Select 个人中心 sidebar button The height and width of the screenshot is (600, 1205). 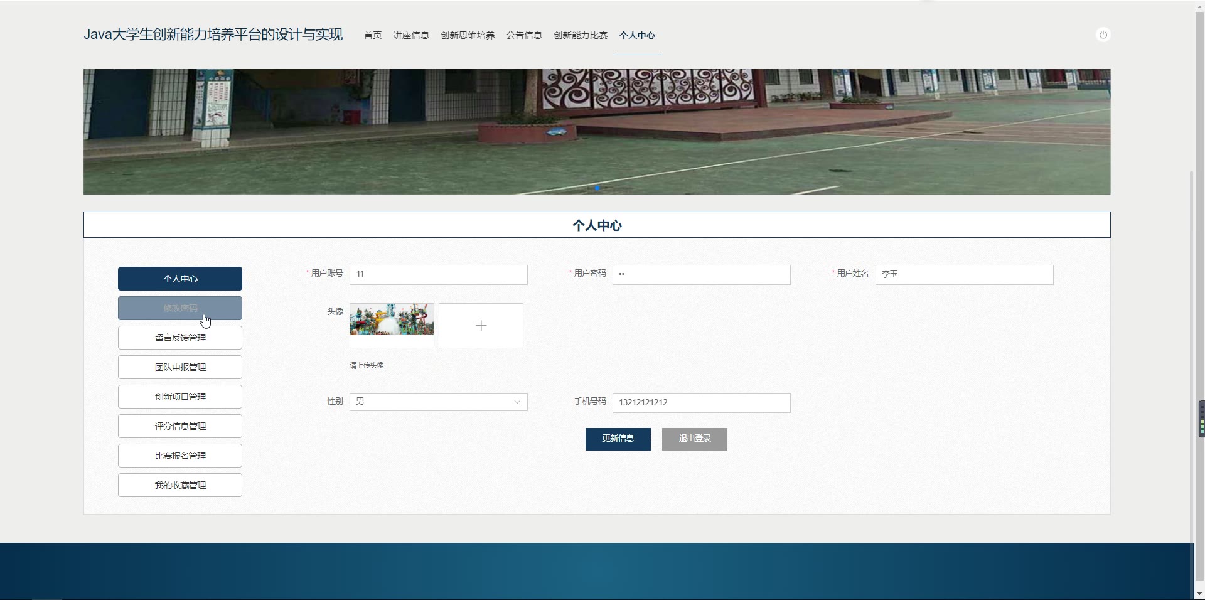click(180, 279)
